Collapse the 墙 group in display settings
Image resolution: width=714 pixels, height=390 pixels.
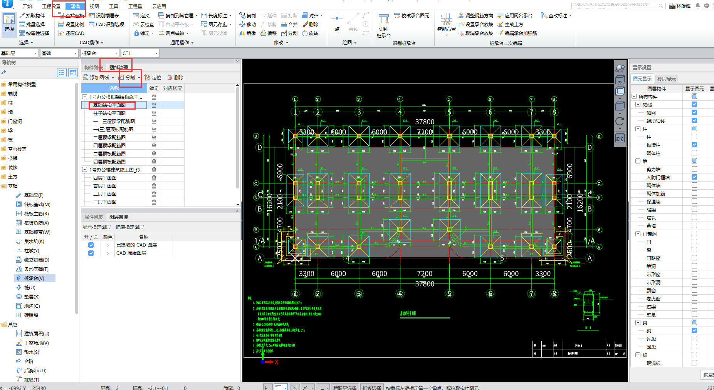click(638, 161)
